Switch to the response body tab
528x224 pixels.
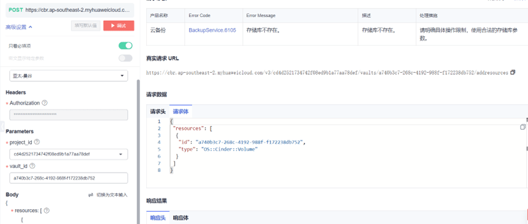181,218
